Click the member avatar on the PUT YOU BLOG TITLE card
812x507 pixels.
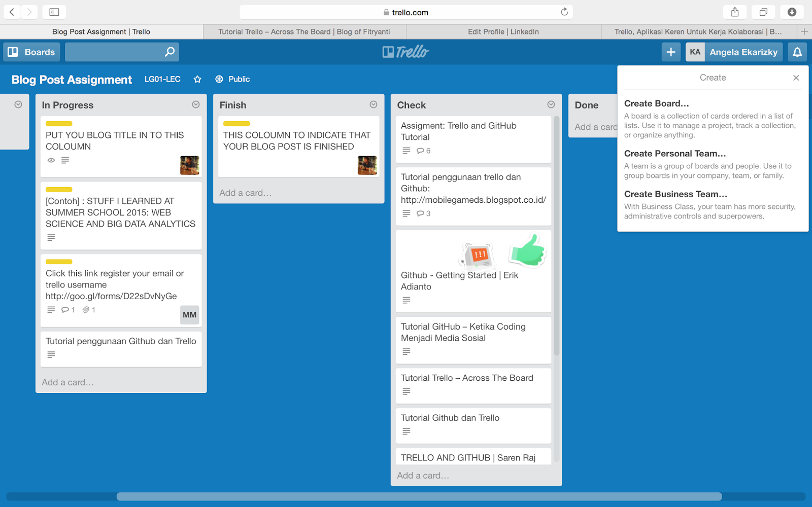pyautogui.click(x=189, y=165)
